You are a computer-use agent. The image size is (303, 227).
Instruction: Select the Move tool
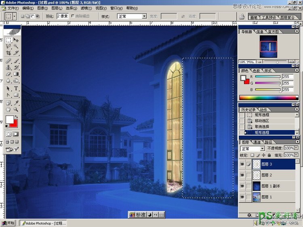[x=16, y=40]
